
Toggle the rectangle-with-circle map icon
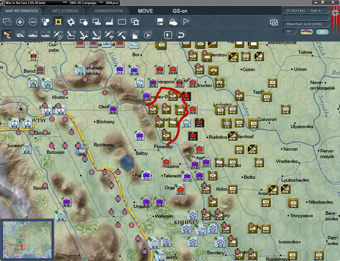84,22
